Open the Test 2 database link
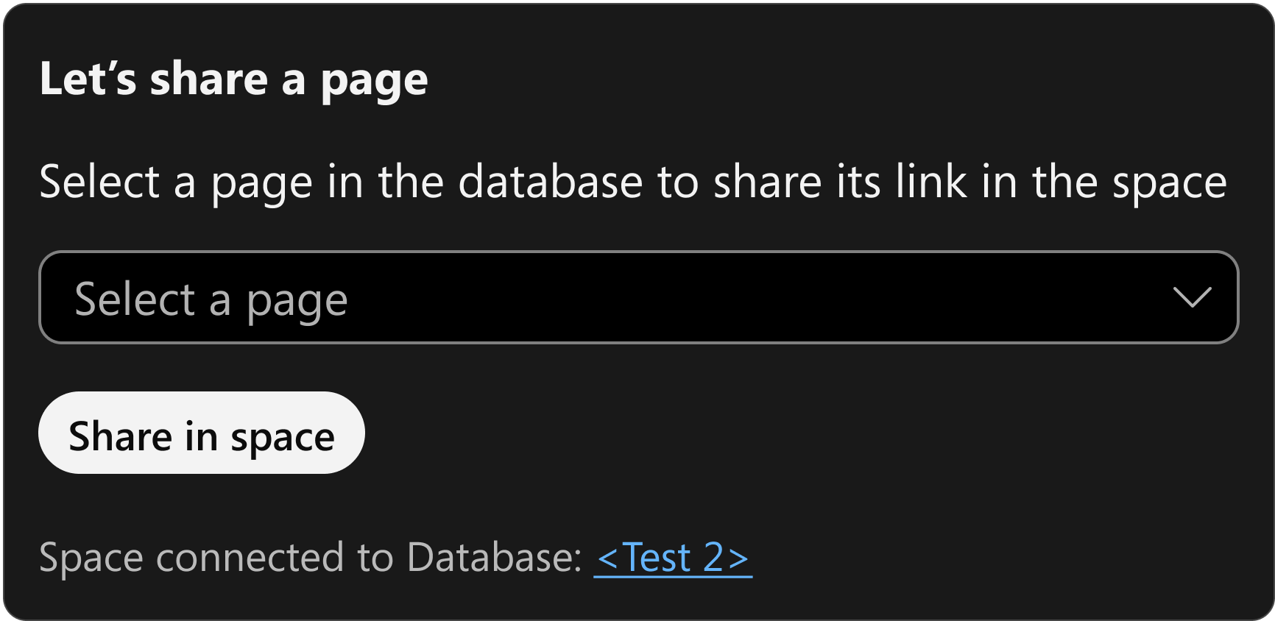The width and height of the screenshot is (1275, 621). [673, 557]
